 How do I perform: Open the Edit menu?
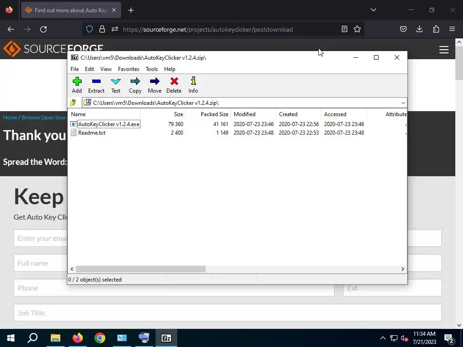tap(90, 69)
